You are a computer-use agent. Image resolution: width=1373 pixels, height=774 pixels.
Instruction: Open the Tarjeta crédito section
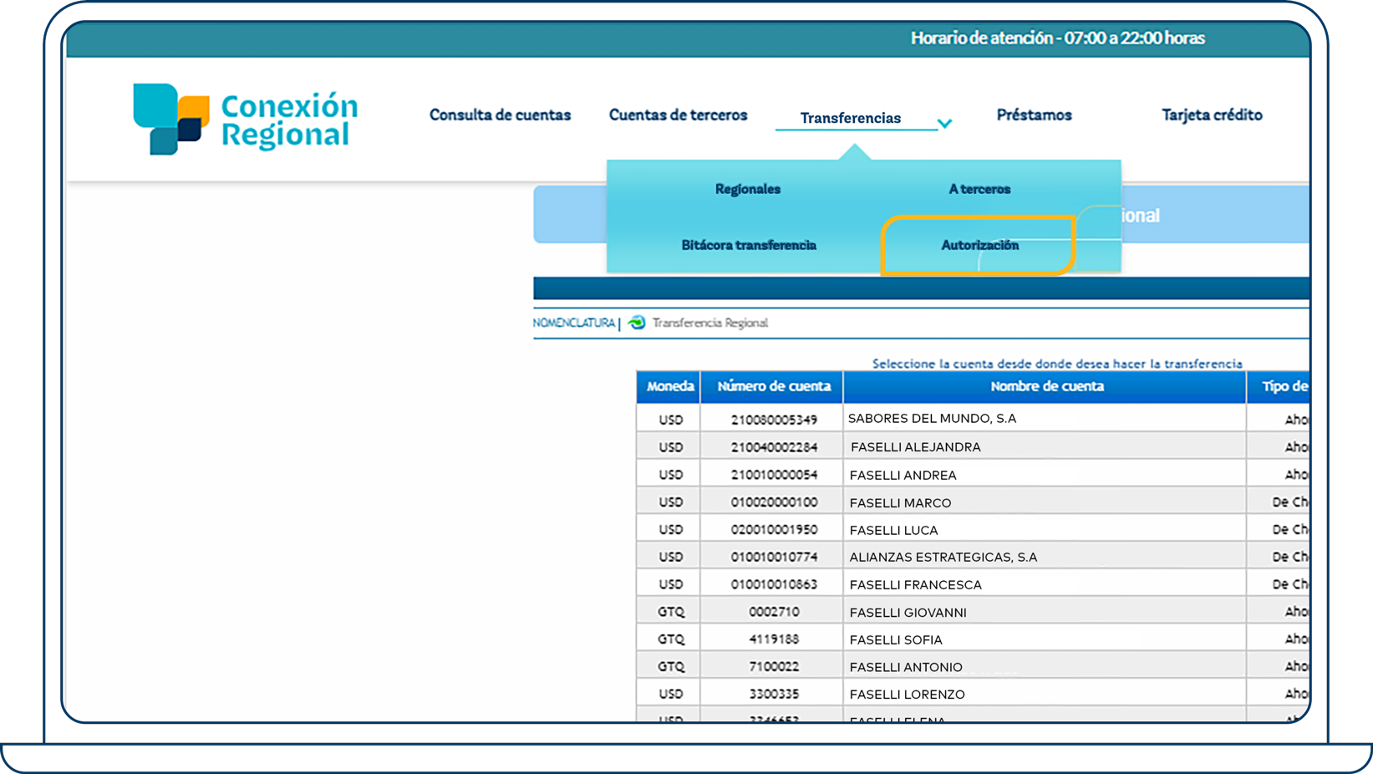(1211, 115)
